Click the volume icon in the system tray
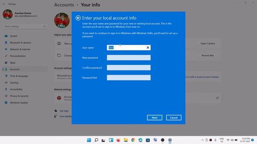This screenshot has width=257, height=144. click(x=232, y=140)
